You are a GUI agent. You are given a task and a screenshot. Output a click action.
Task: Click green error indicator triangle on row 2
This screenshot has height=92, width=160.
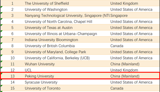pos(1,7)
